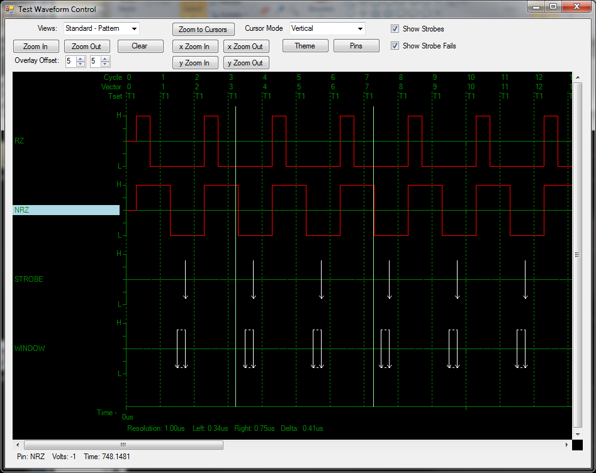
Task: Click the Delta: 0.41us readout
Action: 302,428
